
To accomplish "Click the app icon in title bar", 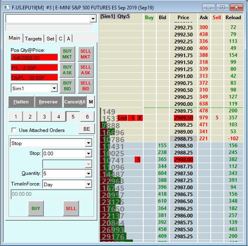I will click(7, 7).
